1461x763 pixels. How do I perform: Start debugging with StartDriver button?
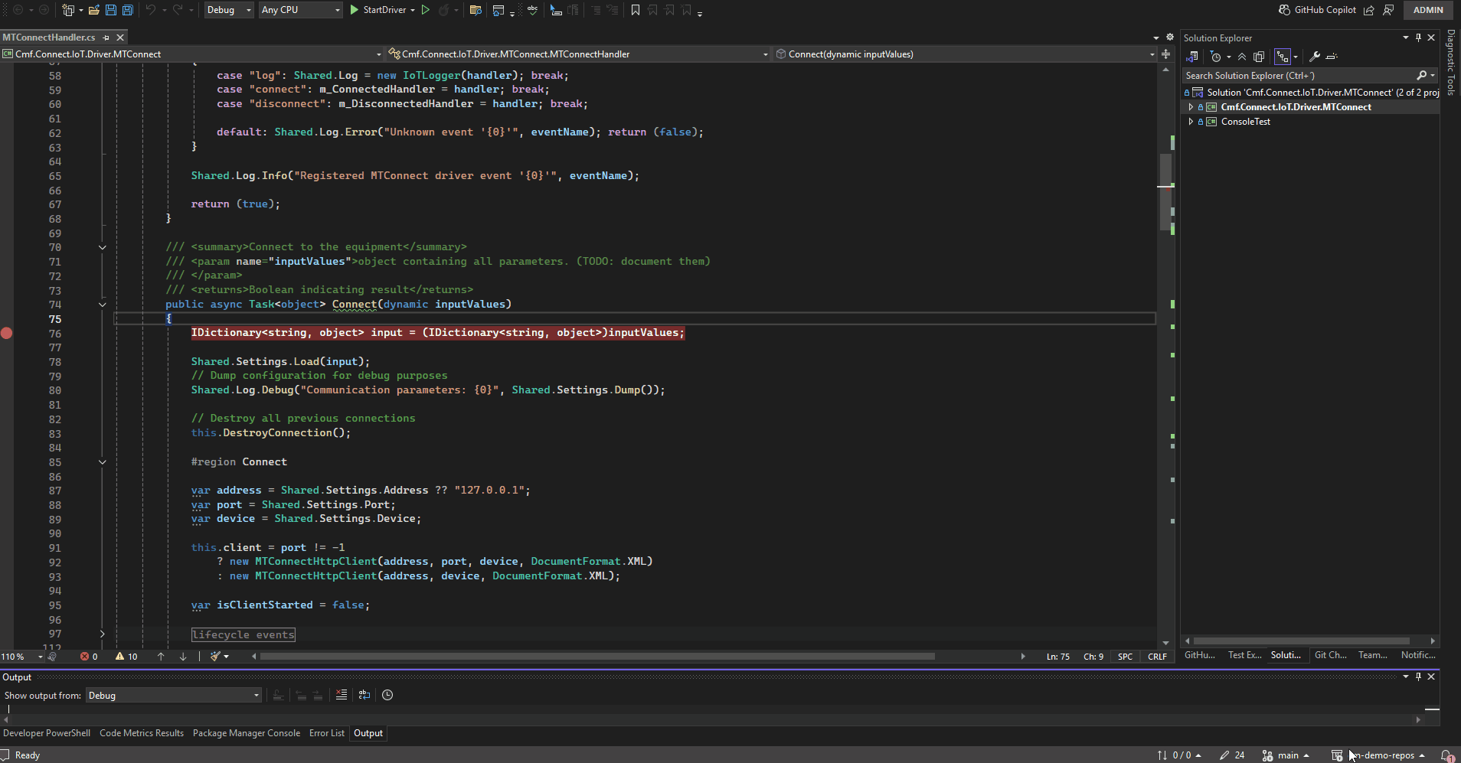click(x=378, y=10)
